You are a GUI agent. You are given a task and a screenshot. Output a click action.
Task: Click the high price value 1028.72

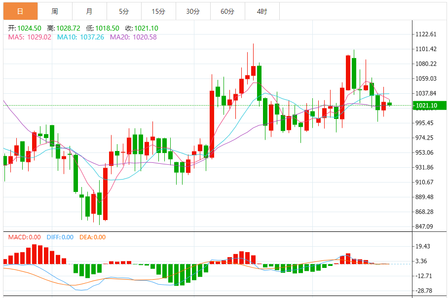[x=68, y=28]
